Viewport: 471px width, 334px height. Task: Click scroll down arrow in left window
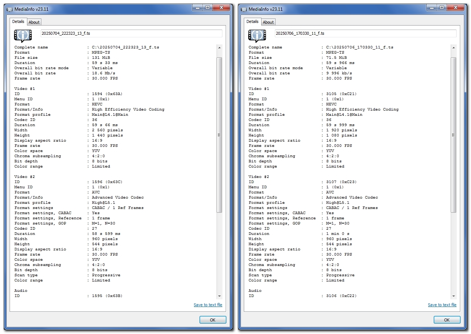coord(219,296)
